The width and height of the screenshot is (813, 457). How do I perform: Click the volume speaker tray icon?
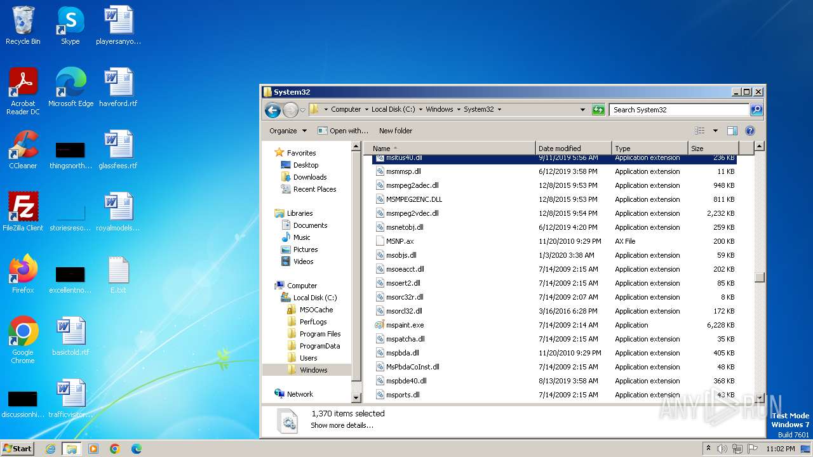pyautogui.click(x=722, y=449)
